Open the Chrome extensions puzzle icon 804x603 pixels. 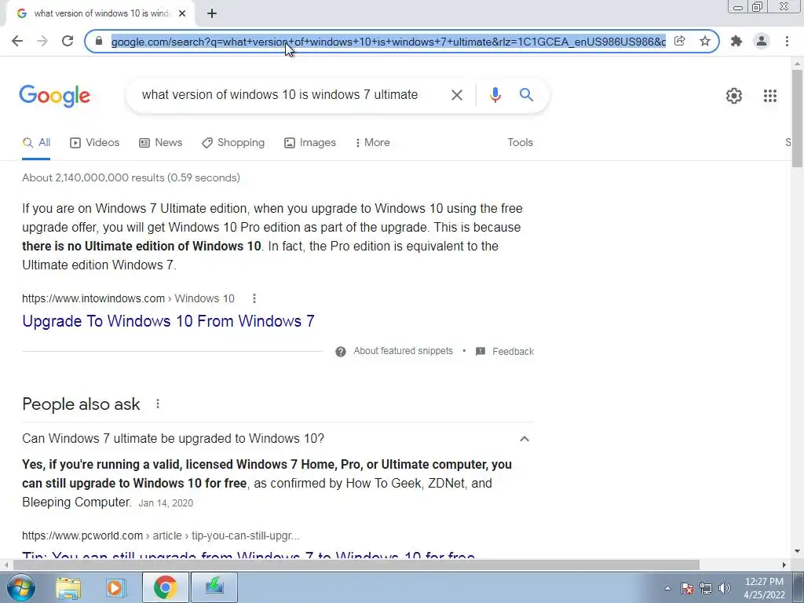click(x=736, y=41)
